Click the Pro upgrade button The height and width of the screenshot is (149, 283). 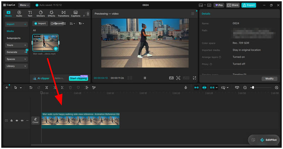219,5
